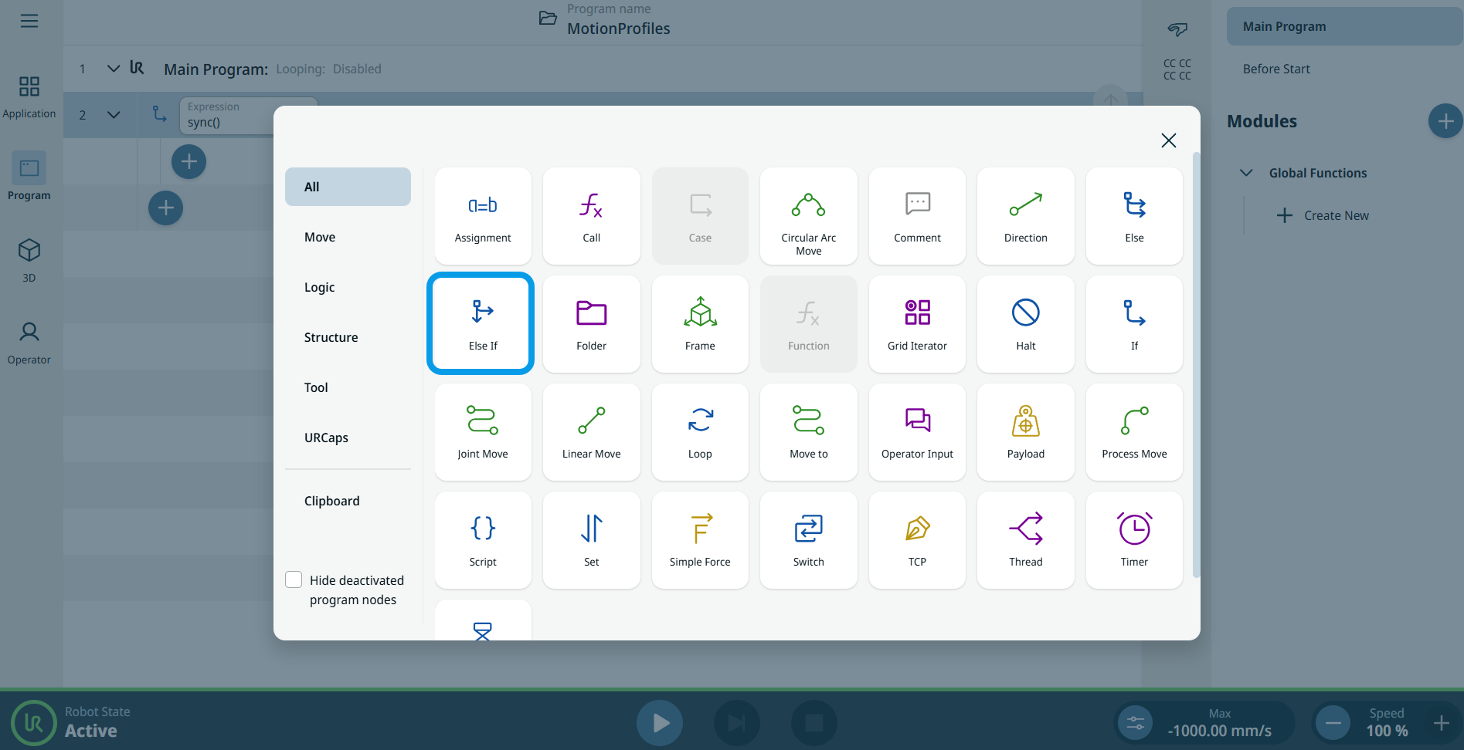Decrease speed with the minus button
Screen dimensions: 1464x750
pyautogui.click(x=1333, y=723)
